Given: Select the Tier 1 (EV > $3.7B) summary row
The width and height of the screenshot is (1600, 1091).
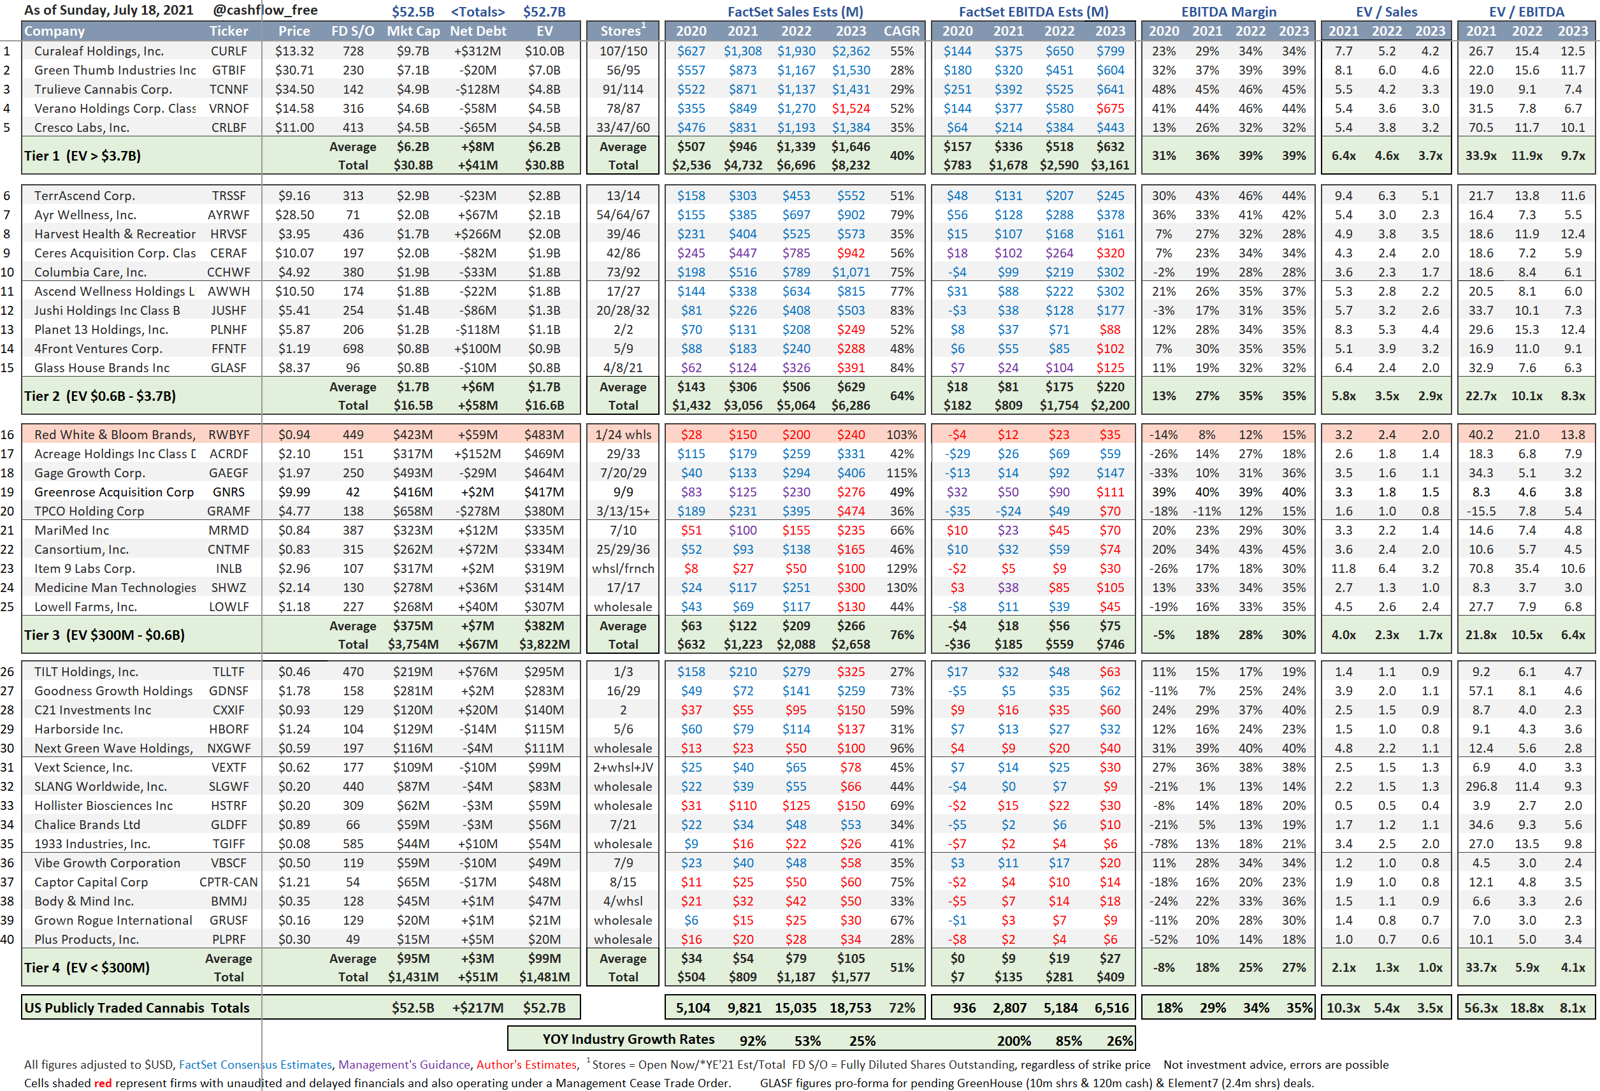Looking at the screenshot, I should click(83, 155).
